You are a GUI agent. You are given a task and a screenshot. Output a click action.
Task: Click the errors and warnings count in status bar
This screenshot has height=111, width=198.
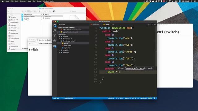(56, 98)
